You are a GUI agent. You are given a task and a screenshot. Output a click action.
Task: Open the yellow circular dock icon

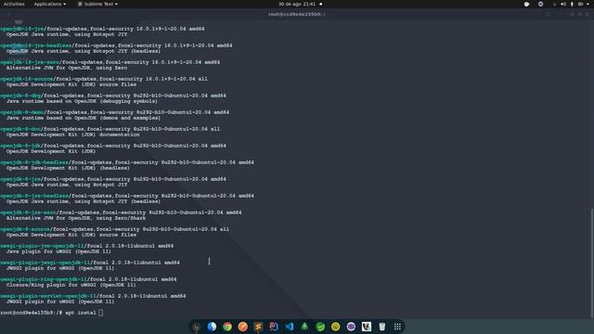pos(336,327)
